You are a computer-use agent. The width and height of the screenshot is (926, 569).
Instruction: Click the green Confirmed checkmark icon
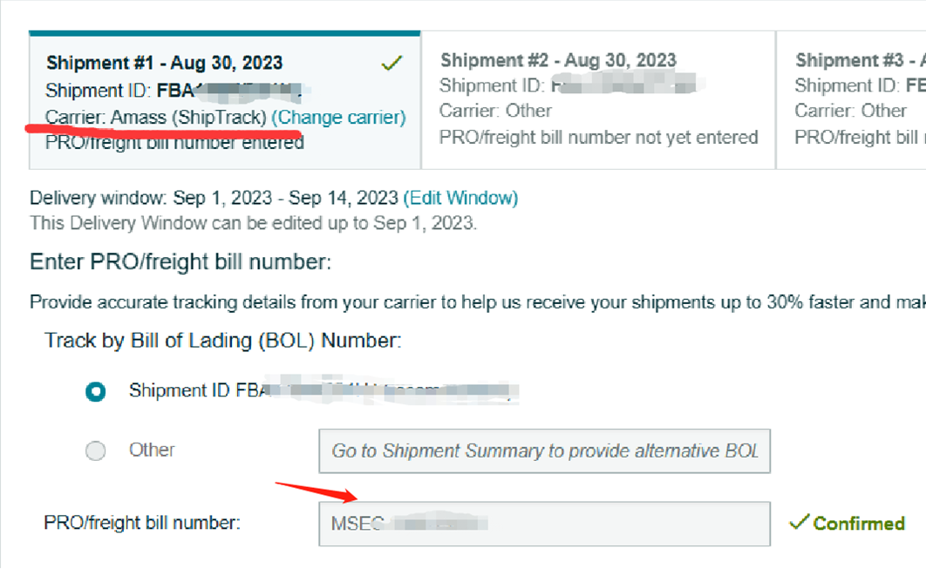coord(799,523)
